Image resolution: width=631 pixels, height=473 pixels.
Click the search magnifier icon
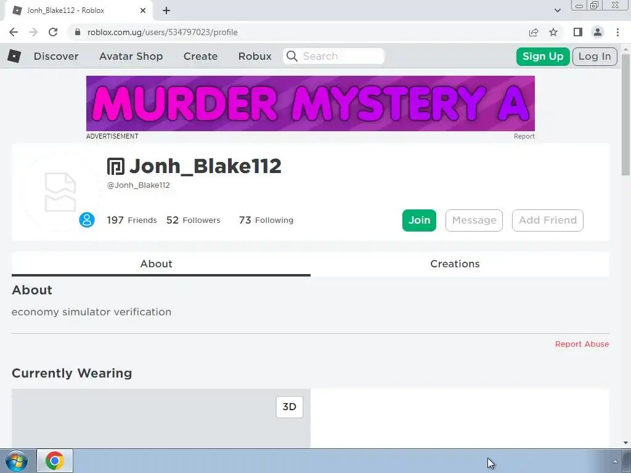(292, 56)
